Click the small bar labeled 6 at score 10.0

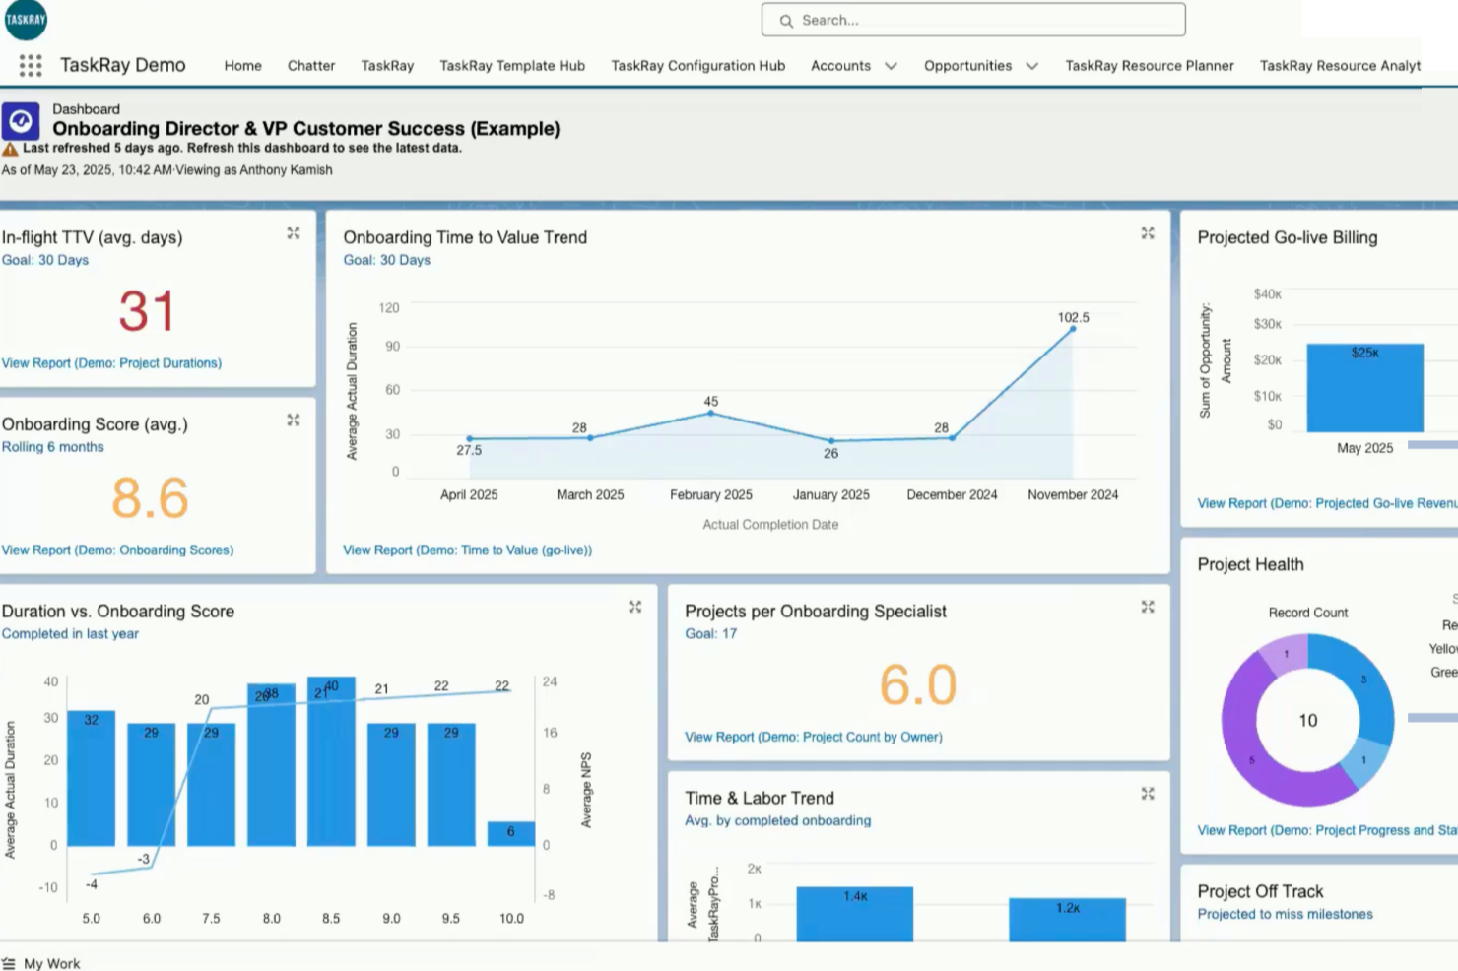(x=511, y=833)
